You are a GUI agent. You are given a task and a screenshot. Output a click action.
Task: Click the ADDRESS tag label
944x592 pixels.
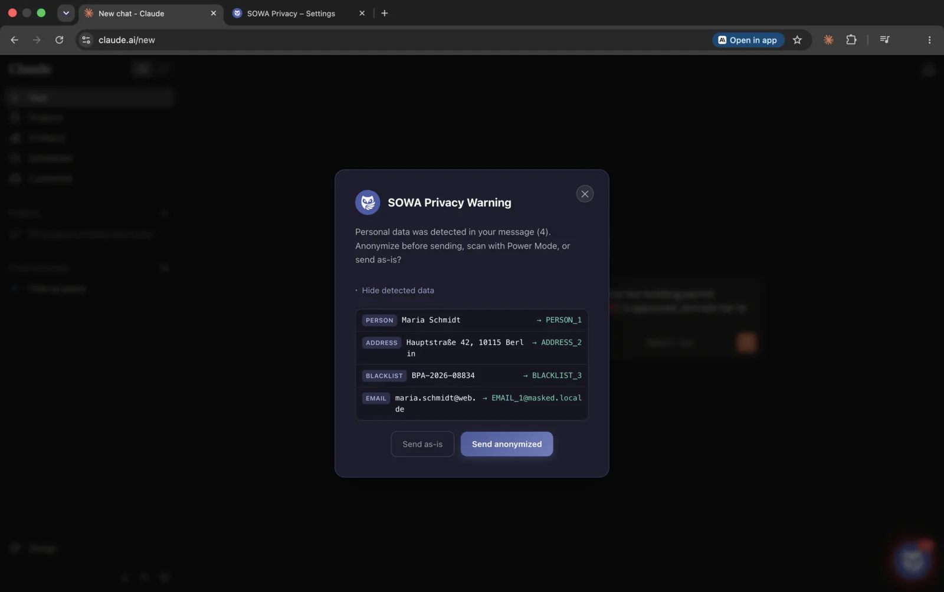pos(382,343)
